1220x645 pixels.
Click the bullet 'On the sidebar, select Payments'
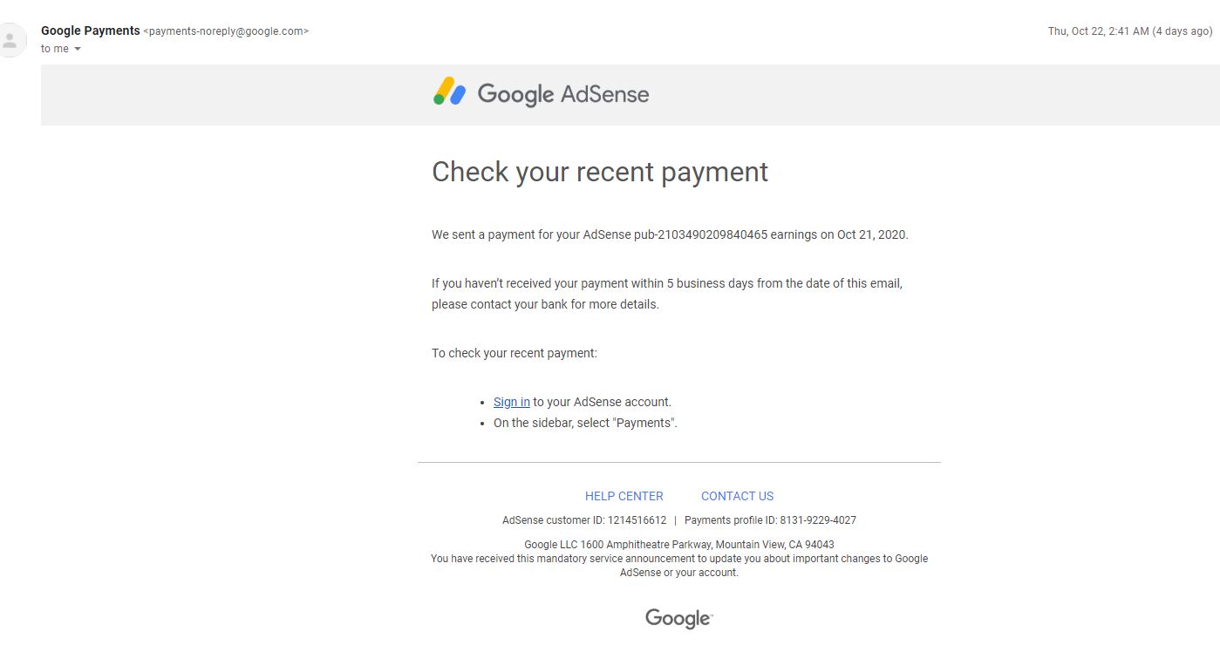pyautogui.click(x=585, y=423)
